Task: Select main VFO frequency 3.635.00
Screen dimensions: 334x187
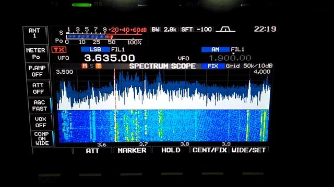Action: coord(110,58)
